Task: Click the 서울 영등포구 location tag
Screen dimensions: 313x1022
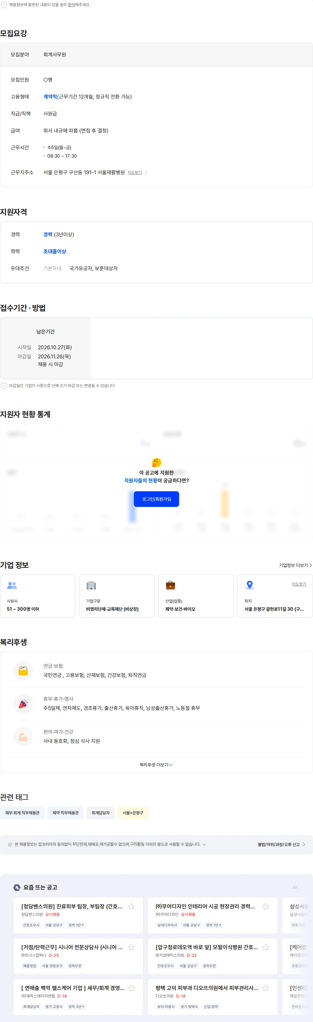Action: tap(52, 966)
